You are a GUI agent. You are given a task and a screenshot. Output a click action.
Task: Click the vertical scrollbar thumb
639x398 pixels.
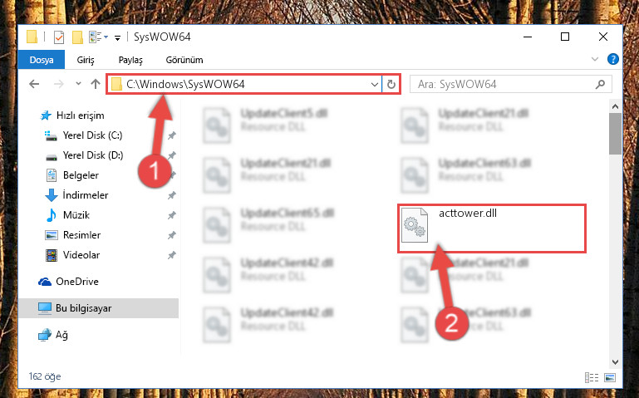615,134
